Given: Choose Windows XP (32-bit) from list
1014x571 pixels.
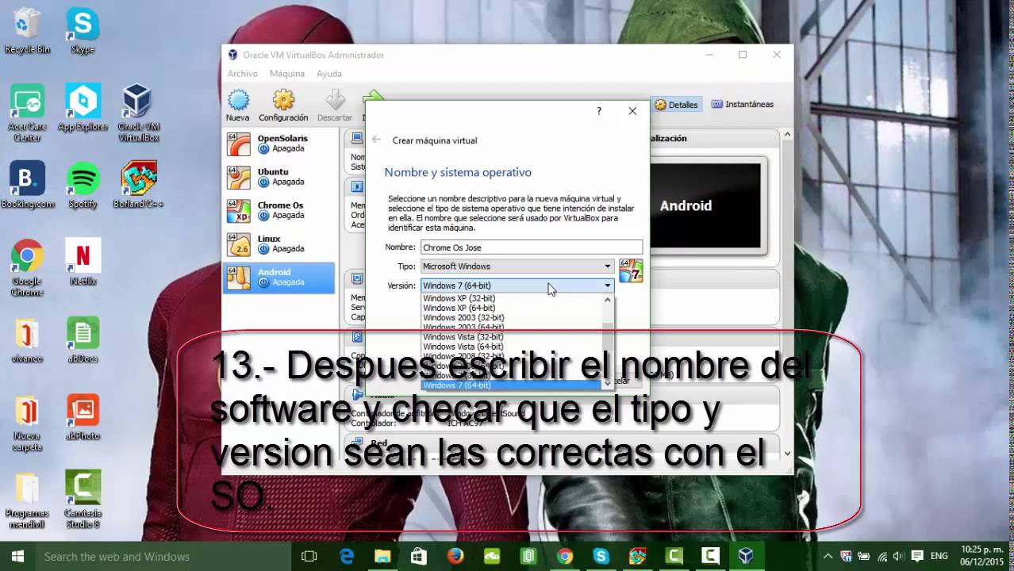Looking at the screenshot, I should (459, 298).
